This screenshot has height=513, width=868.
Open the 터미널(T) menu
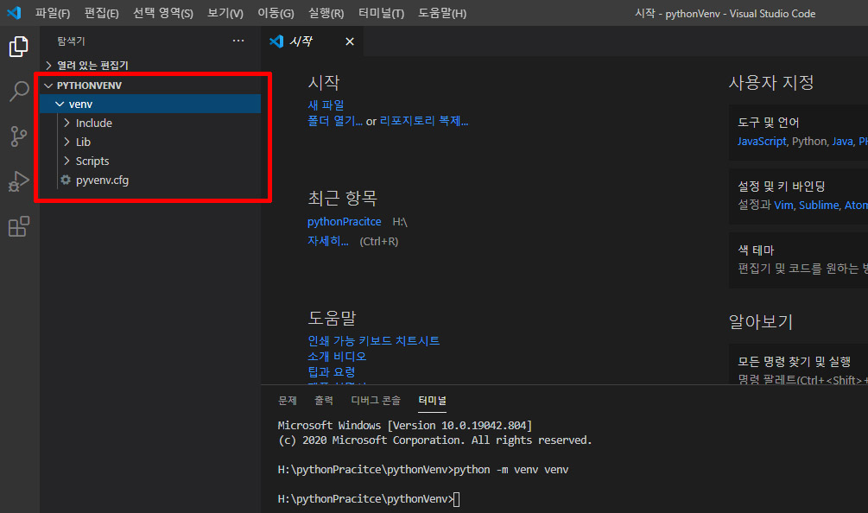(x=382, y=13)
